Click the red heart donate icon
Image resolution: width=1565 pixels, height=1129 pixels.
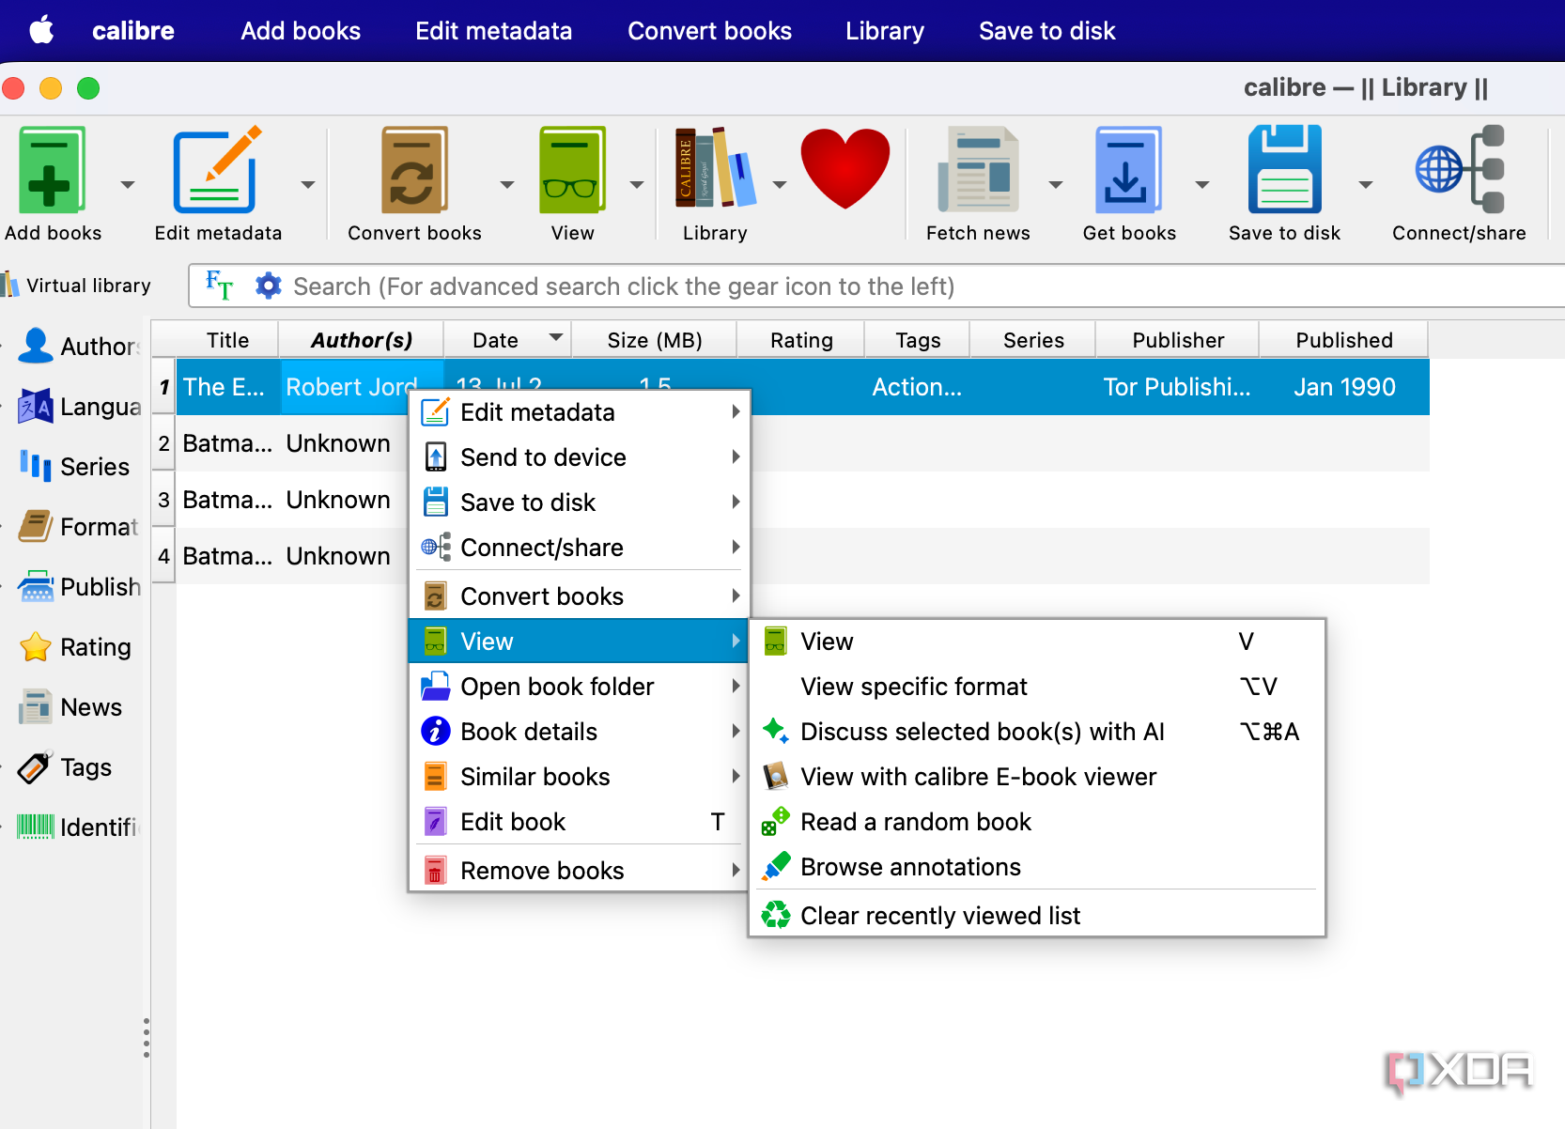[x=844, y=169]
